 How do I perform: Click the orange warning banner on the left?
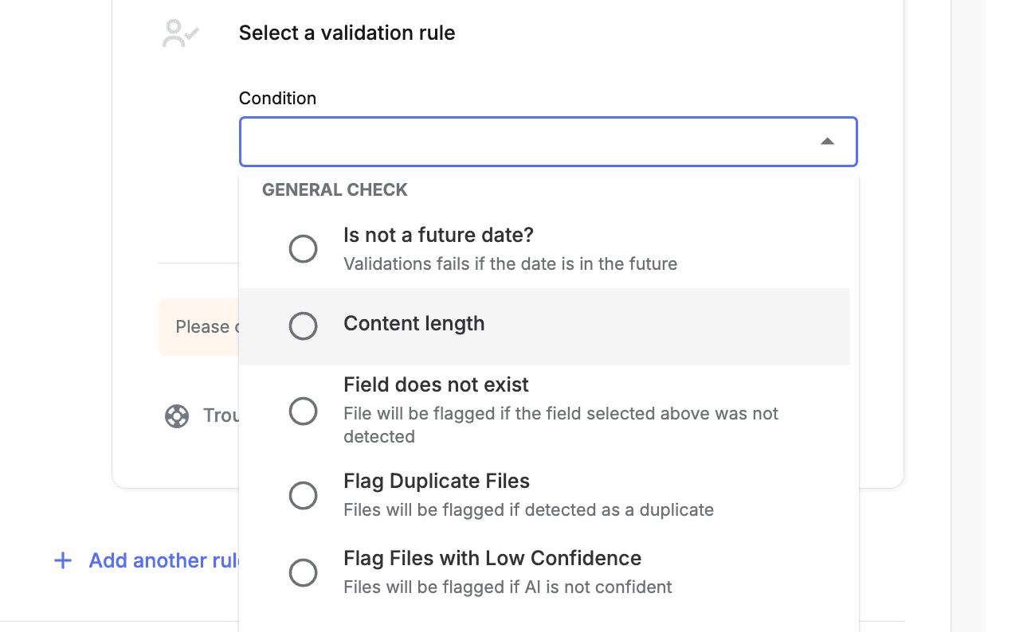coord(198,326)
